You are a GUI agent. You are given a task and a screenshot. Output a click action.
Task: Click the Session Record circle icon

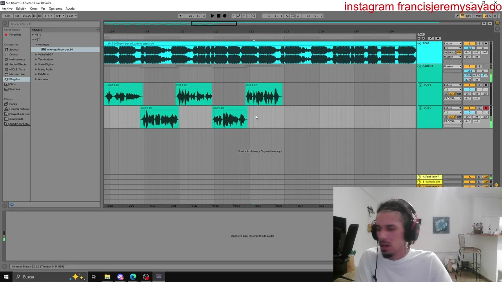click(254, 16)
